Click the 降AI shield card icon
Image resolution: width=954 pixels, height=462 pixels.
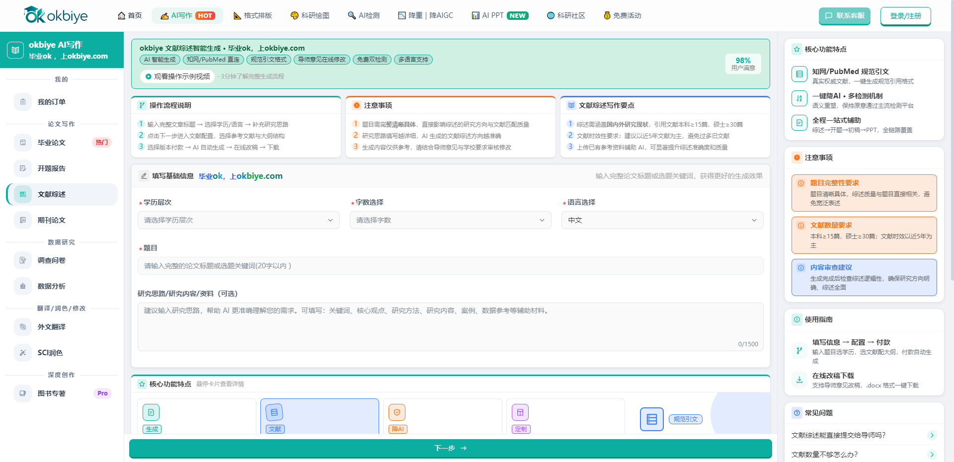(x=397, y=412)
